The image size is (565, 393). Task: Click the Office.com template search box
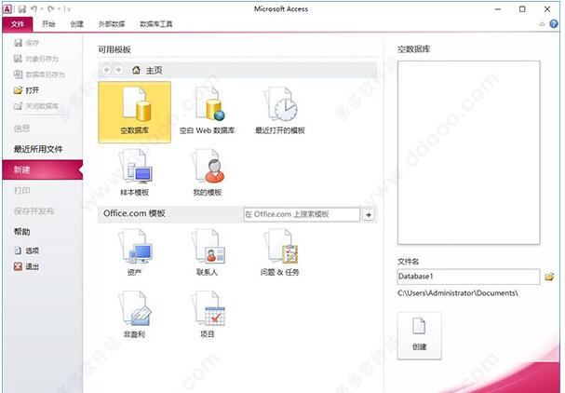302,214
